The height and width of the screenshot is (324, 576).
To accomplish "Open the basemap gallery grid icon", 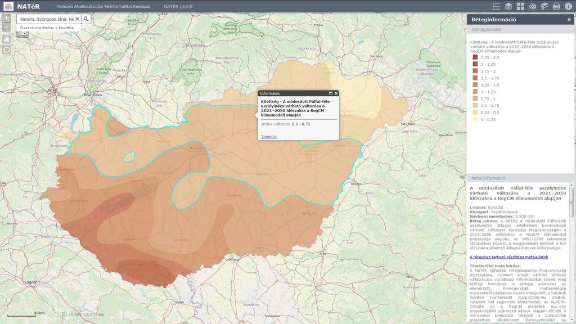I will 520,6.
